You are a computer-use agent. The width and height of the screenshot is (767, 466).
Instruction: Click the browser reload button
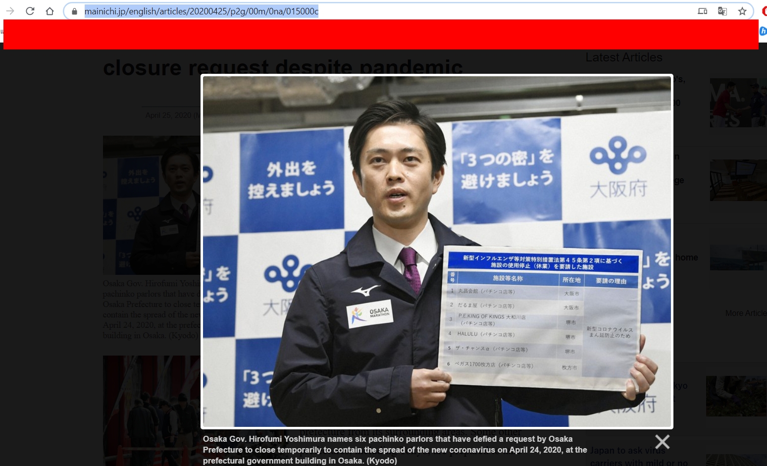point(30,11)
